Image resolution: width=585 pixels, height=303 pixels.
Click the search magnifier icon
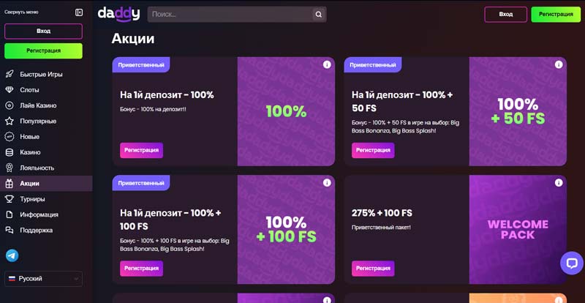[x=318, y=14]
